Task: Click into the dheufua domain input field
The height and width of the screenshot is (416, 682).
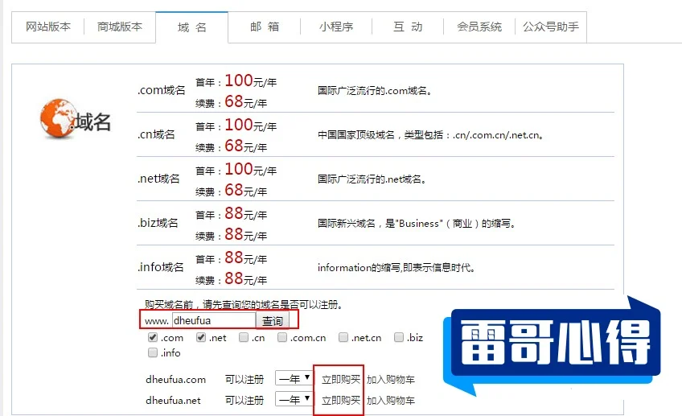Action: (x=214, y=321)
